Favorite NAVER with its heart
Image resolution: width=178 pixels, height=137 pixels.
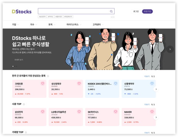152,112
